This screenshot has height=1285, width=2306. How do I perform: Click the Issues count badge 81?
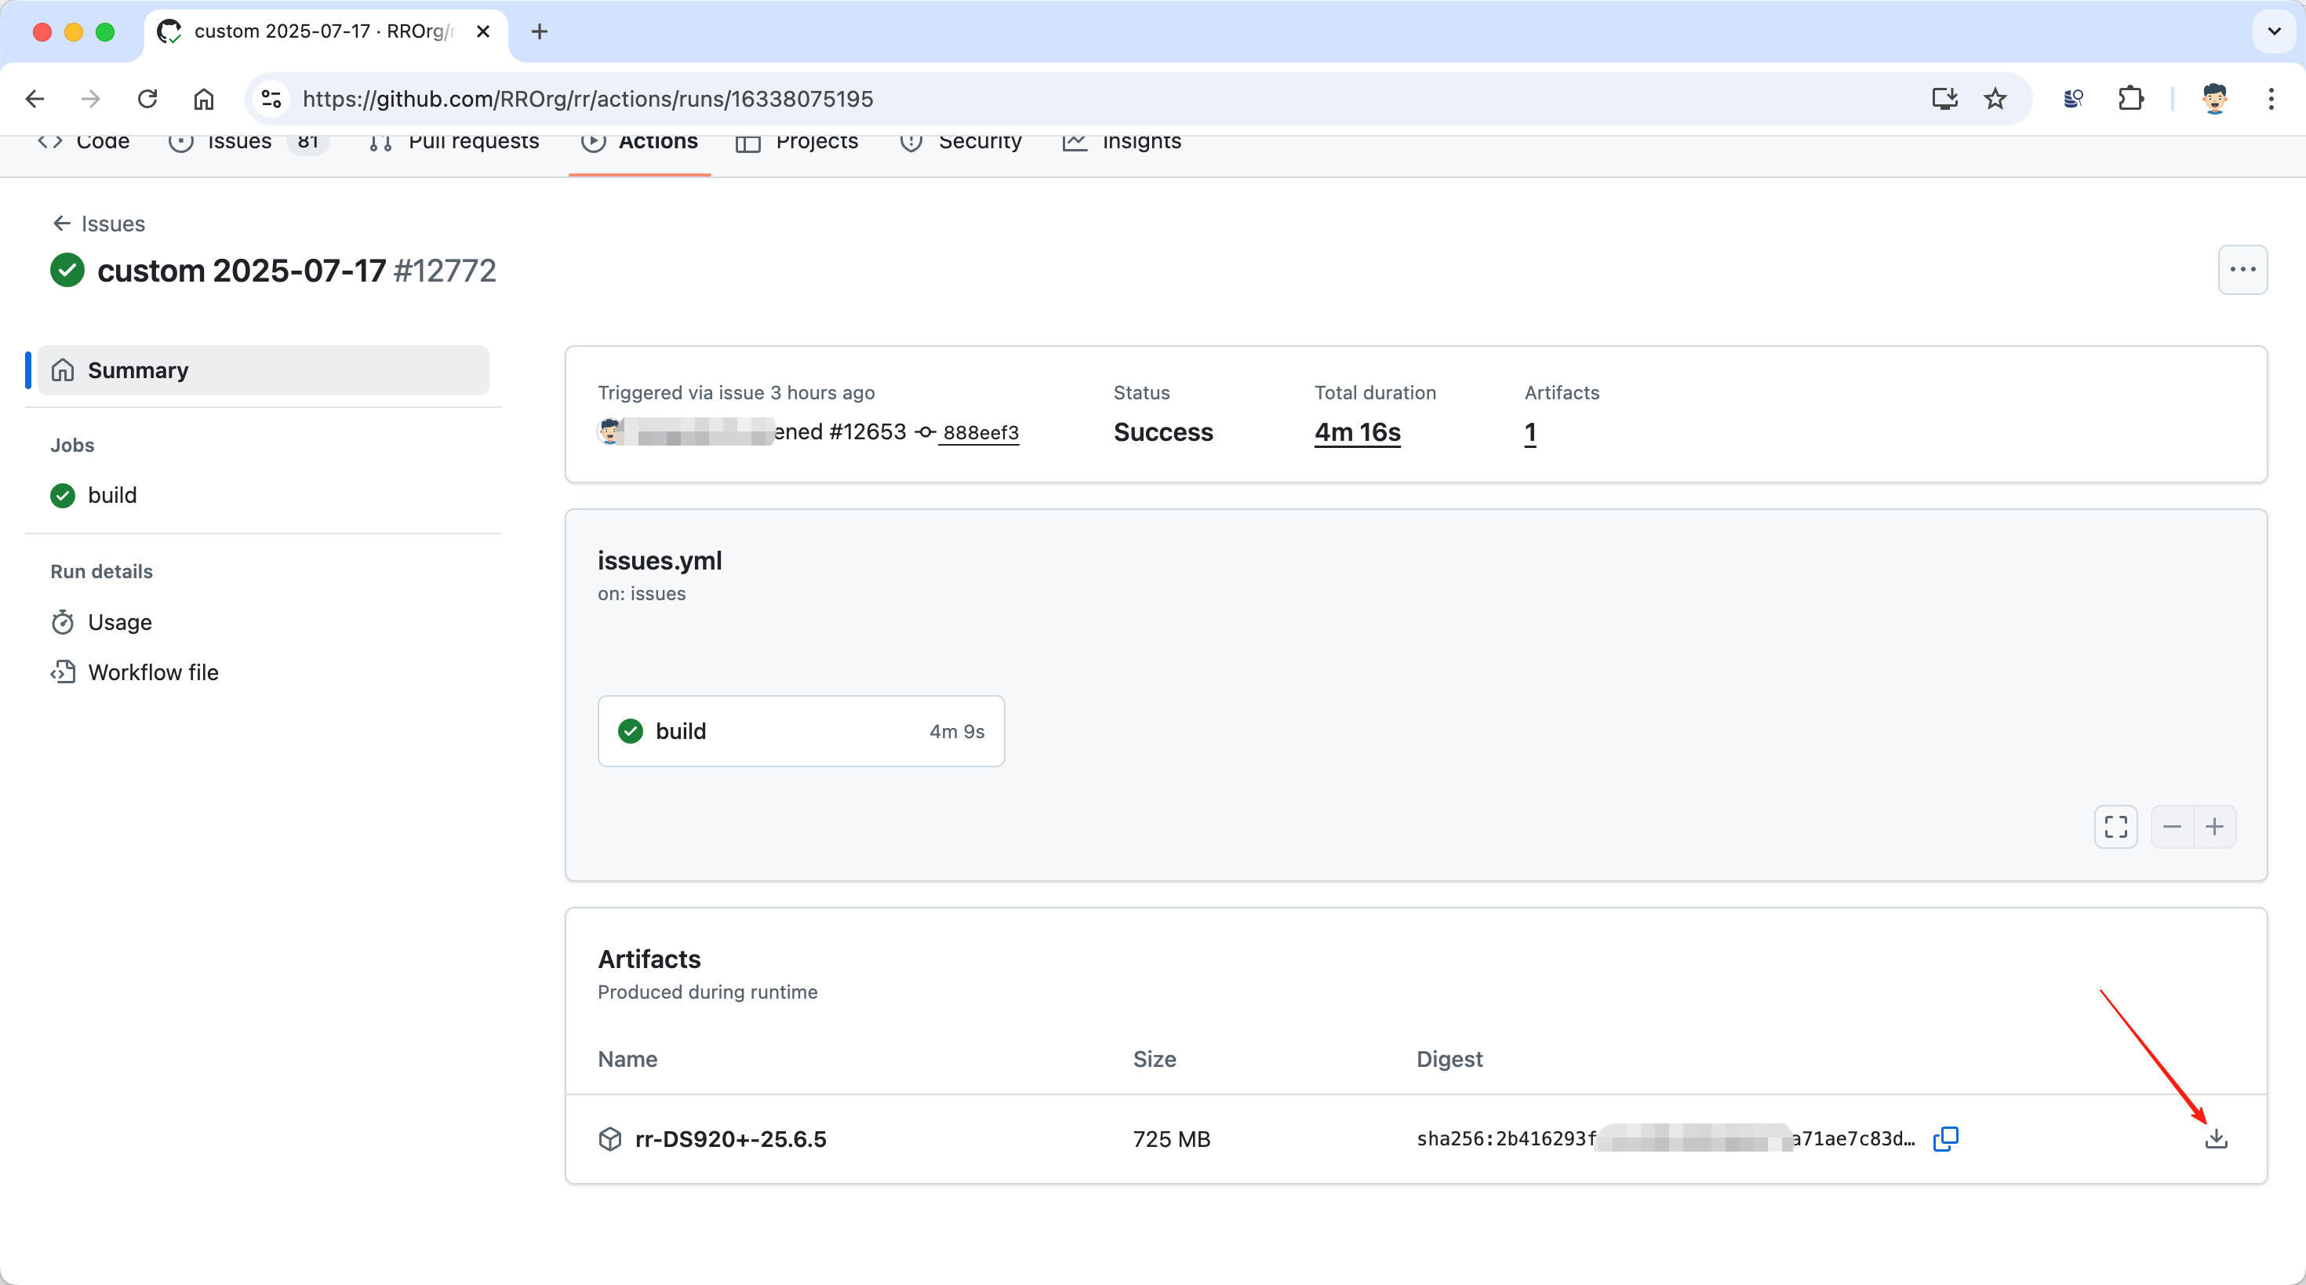tap(308, 144)
